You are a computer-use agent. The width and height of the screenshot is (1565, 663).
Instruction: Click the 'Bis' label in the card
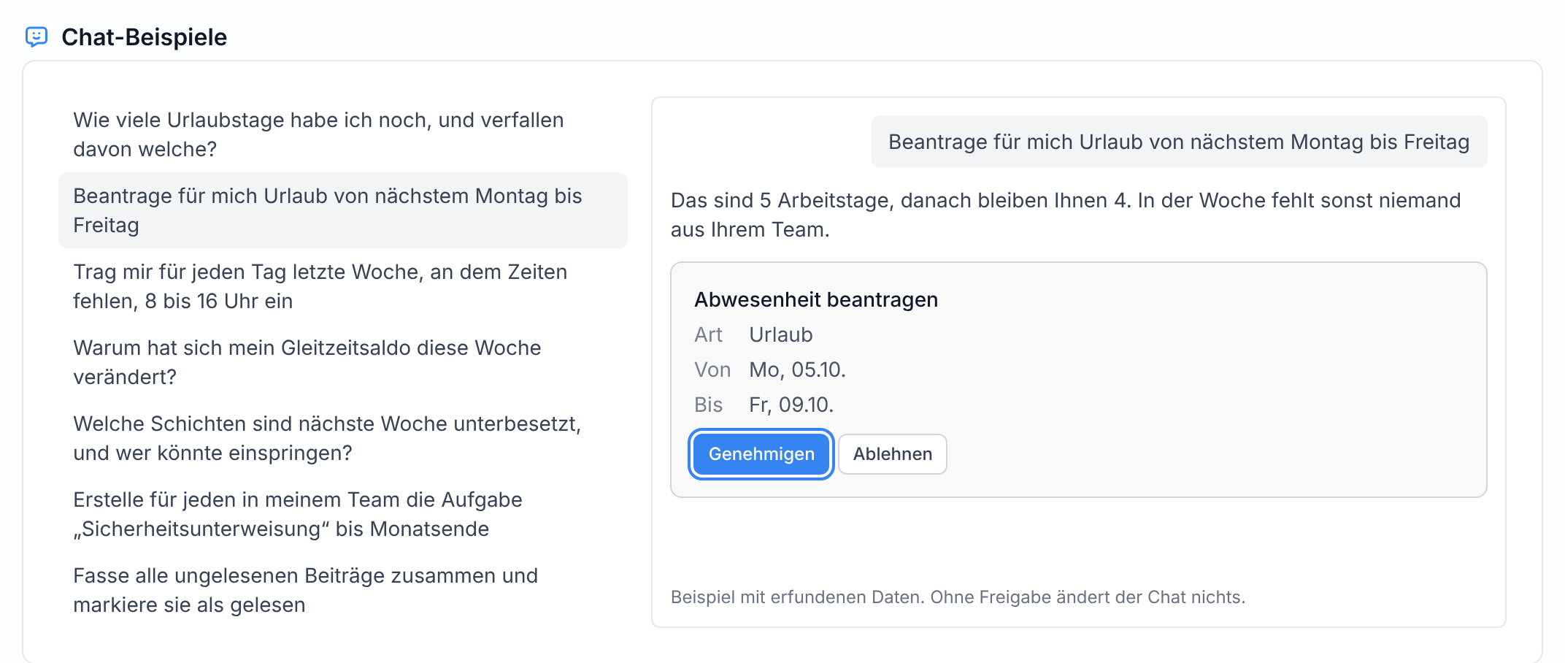[709, 405]
